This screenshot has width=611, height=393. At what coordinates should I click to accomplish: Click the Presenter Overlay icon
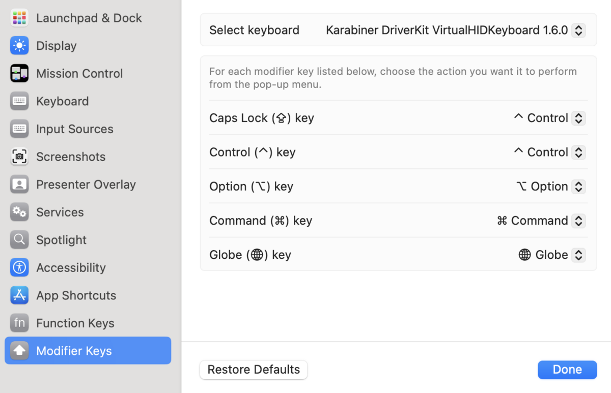point(19,184)
